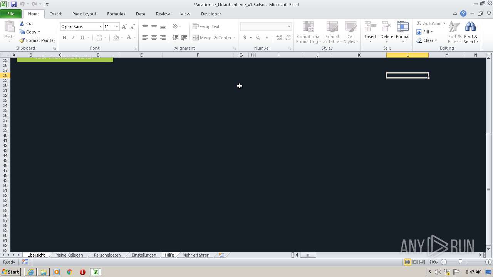This screenshot has height=277, width=493.
Task: Switch to the Page Layout ribbon tab
Action: [84, 14]
